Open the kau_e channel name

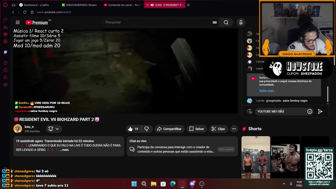29,127
